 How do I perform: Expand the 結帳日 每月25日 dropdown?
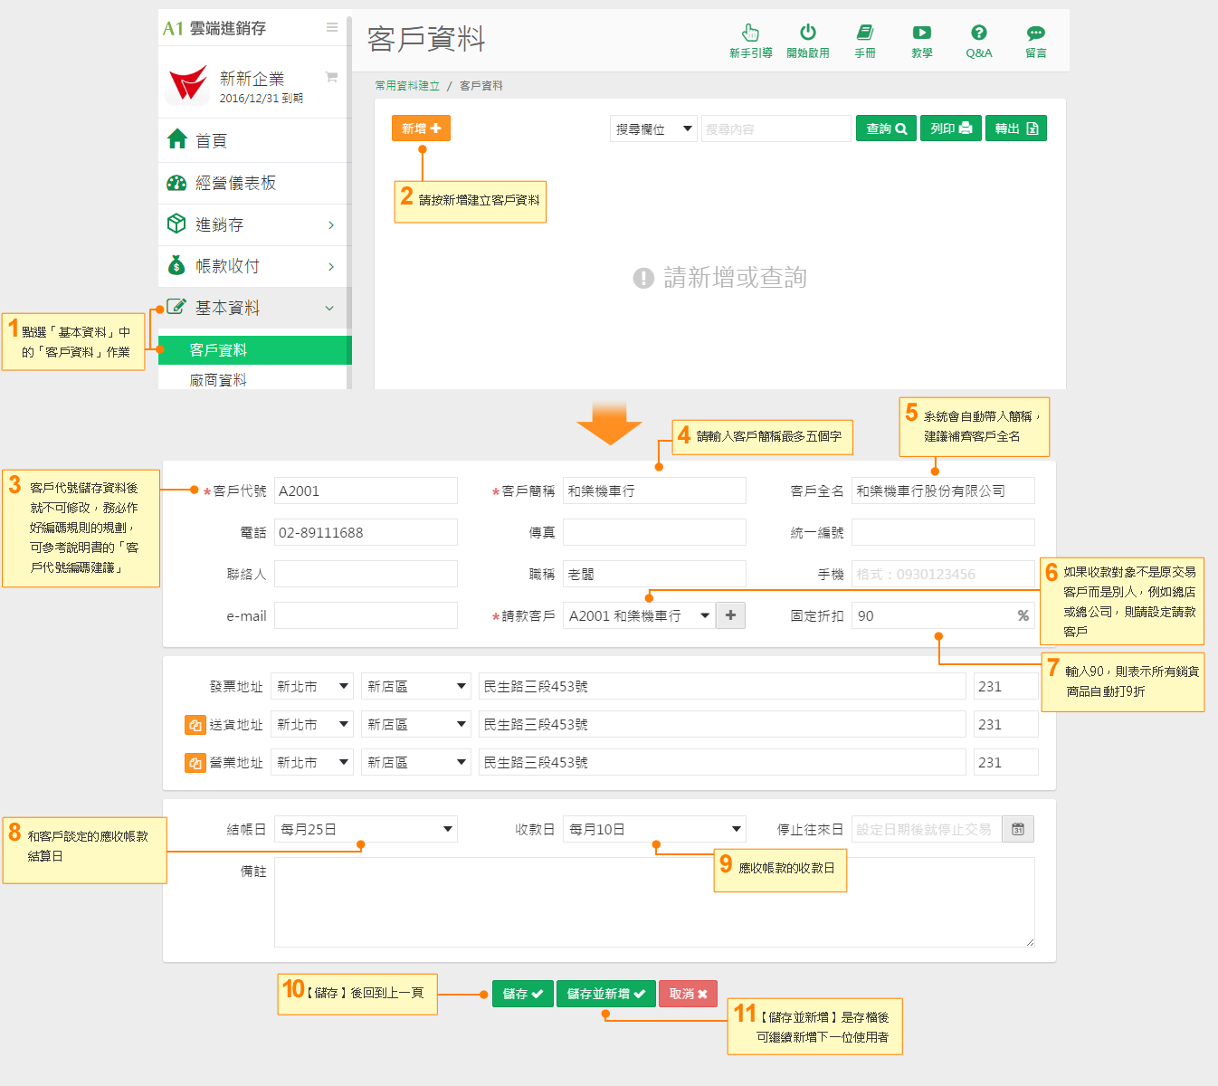click(x=366, y=829)
